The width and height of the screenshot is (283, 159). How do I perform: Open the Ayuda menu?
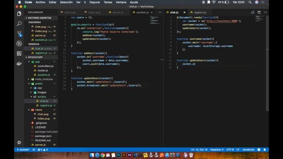(x=134, y=2)
